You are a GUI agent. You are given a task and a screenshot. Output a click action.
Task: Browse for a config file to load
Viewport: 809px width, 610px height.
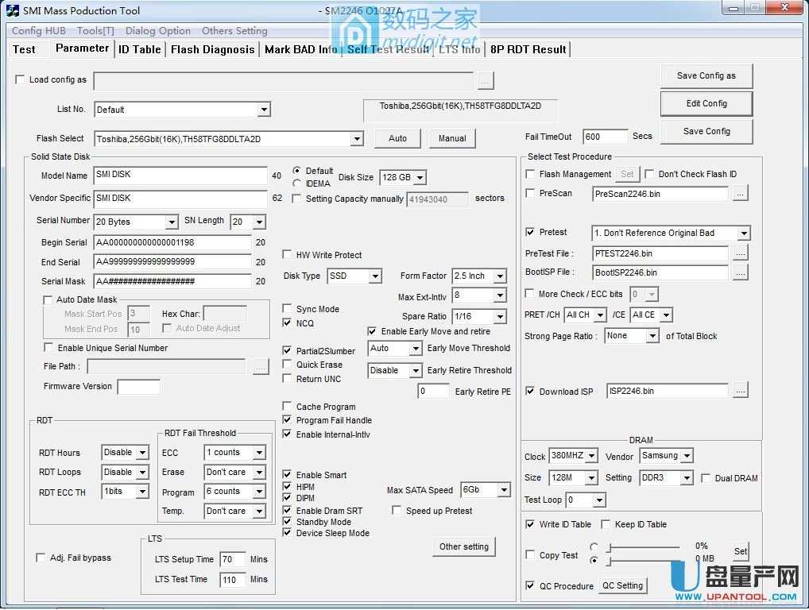(486, 80)
